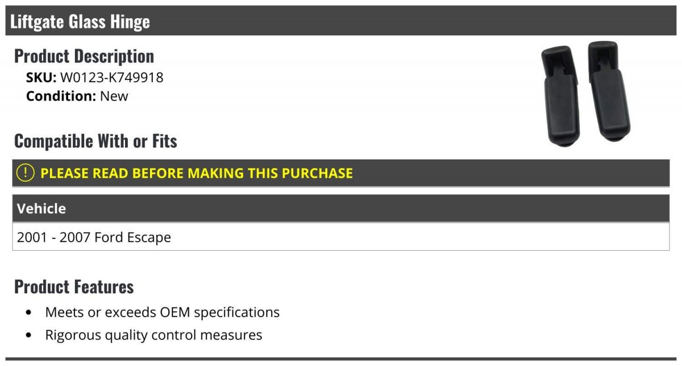Image resolution: width=682 pixels, height=366 pixels.
Task: Click the 'Condition:' label
Action: [61, 96]
